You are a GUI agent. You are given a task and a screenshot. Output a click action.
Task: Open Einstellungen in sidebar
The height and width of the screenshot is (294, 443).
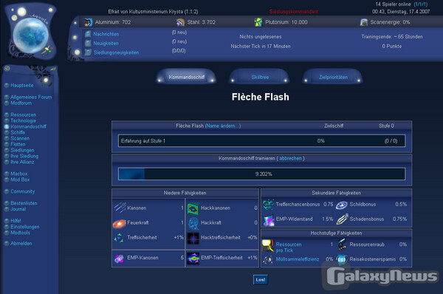pos(25,227)
